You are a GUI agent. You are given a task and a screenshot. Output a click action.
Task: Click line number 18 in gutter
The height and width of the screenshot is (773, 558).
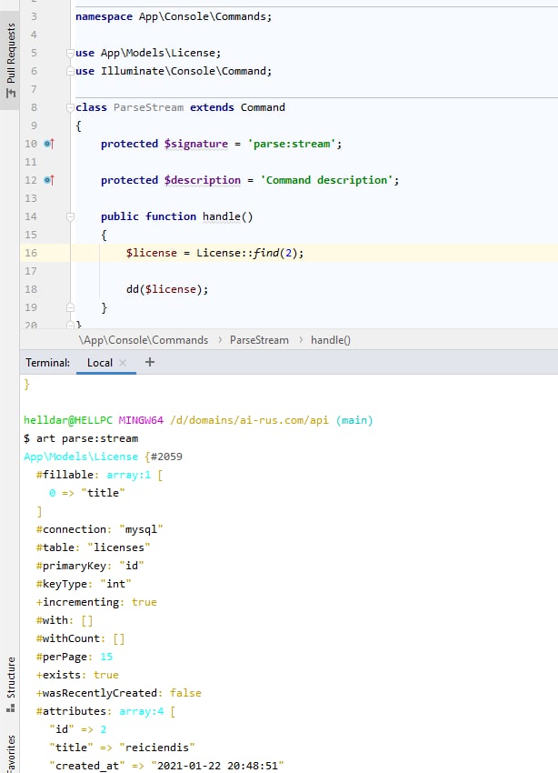point(31,289)
